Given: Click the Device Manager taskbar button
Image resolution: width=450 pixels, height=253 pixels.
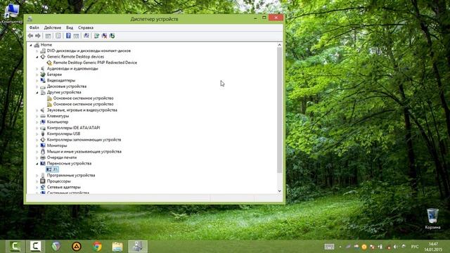Looking at the screenshot, I should pyautogui.click(x=138, y=247).
